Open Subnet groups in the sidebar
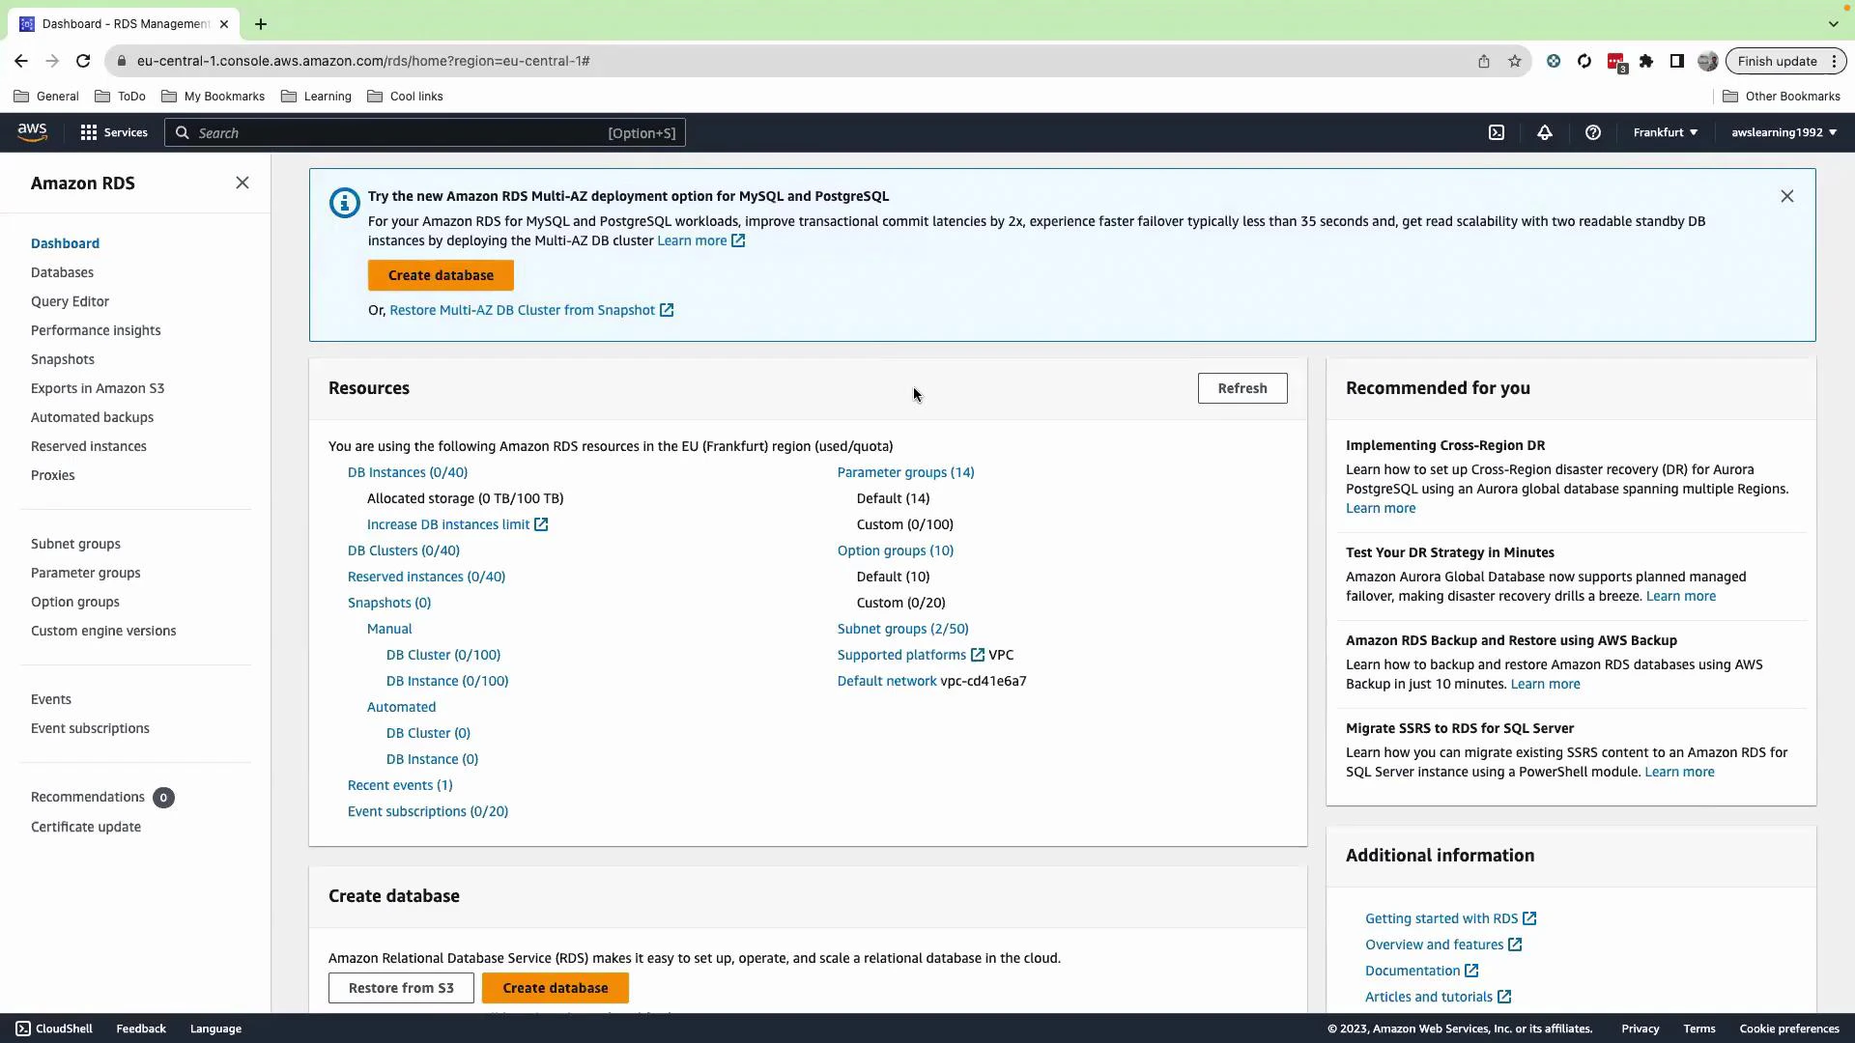 [75, 544]
